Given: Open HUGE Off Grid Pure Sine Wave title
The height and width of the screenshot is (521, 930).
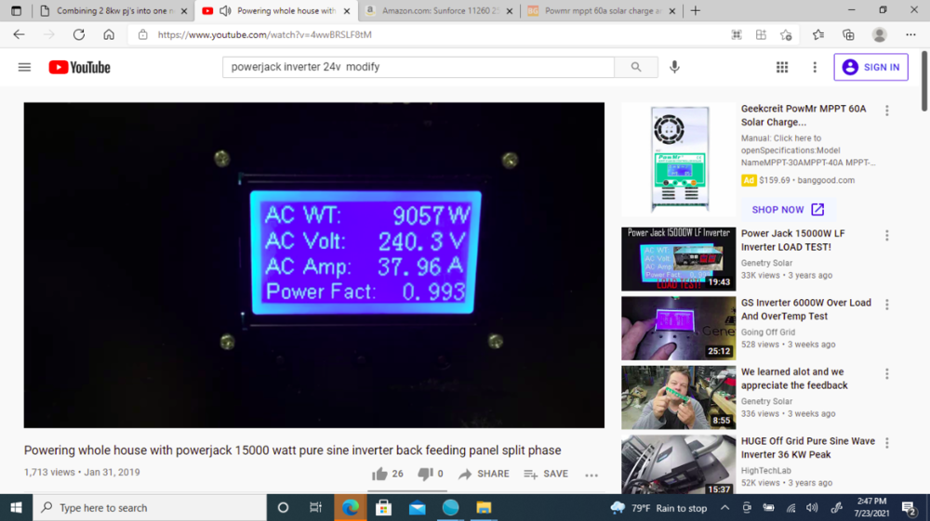Looking at the screenshot, I should point(808,448).
